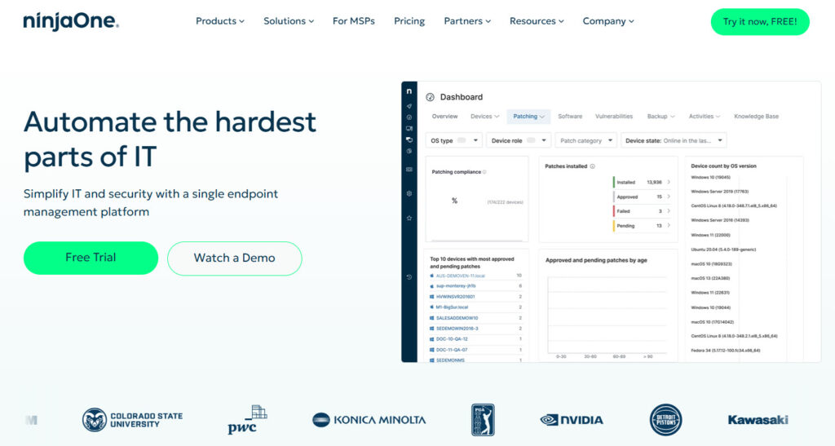Click the star favorites icon in the sidebar

409,218
